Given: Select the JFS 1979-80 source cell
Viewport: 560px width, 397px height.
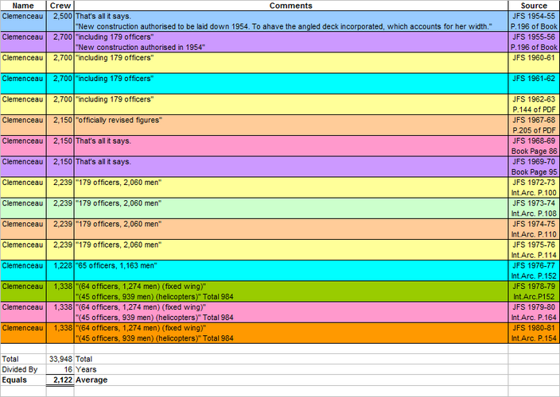Looking at the screenshot, I should tap(534, 312).
